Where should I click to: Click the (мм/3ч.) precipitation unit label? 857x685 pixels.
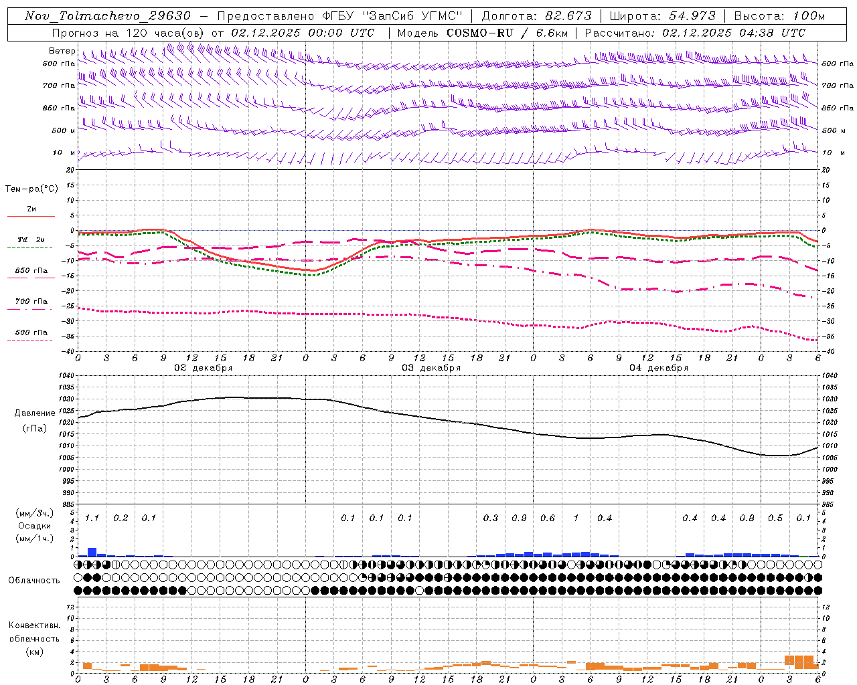coord(35,513)
